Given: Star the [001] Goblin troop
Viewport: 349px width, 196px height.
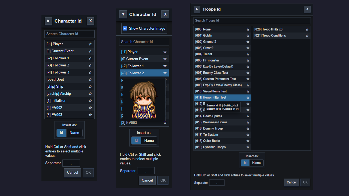Looking at the screenshot, I should 248,36.
